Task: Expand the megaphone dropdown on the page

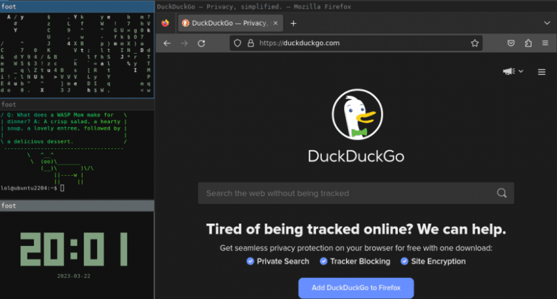Action: tap(513, 71)
